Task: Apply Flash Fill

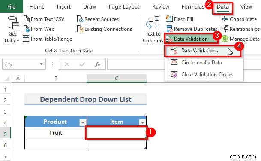Action: (x=180, y=19)
